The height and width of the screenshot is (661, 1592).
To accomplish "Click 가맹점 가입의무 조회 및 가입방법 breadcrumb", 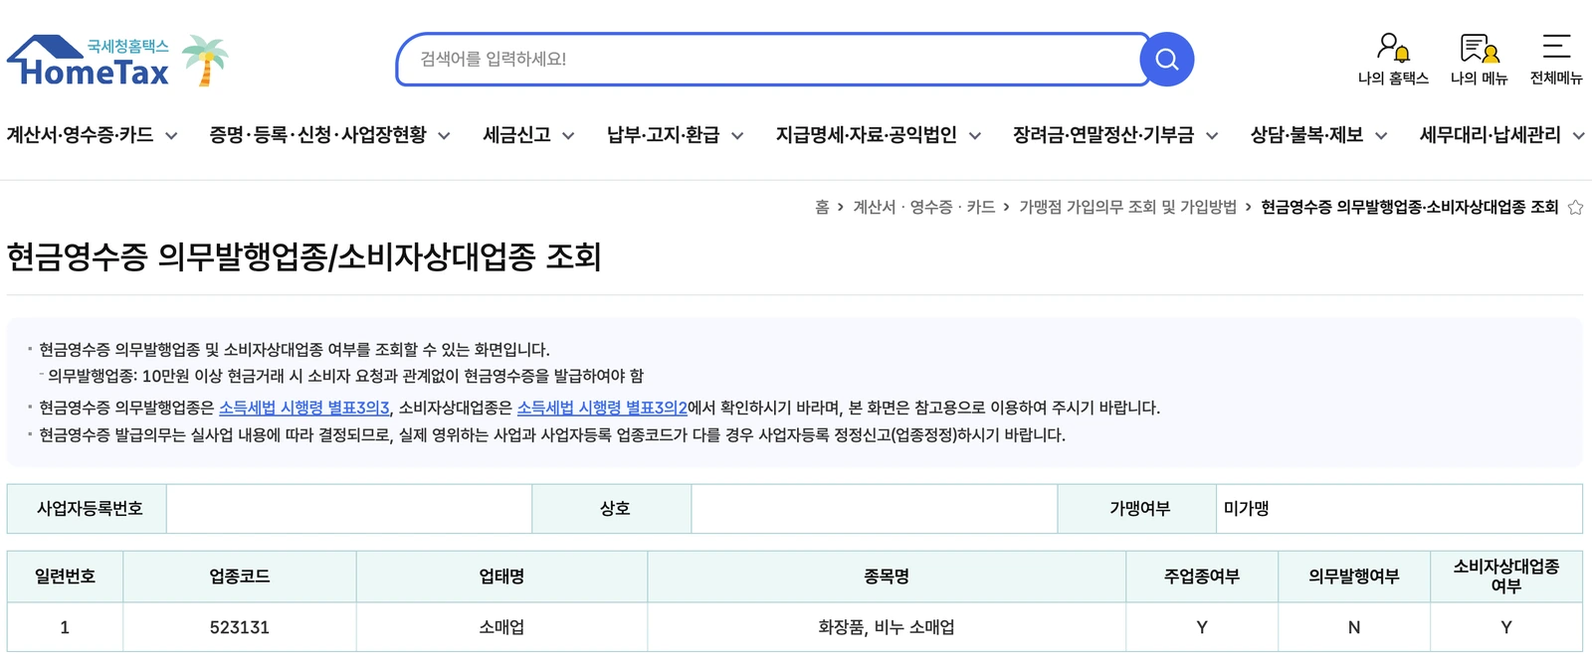I will (1127, 207).
